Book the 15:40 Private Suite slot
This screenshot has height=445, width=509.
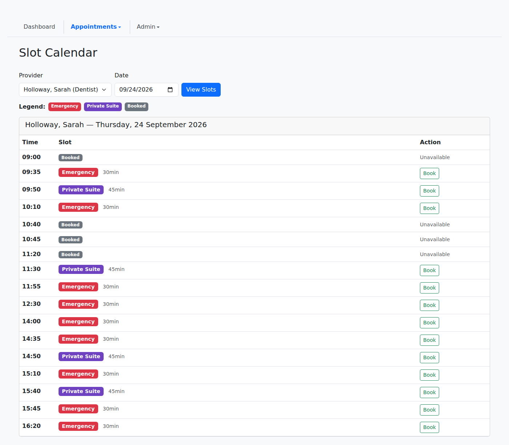[429, 393]
